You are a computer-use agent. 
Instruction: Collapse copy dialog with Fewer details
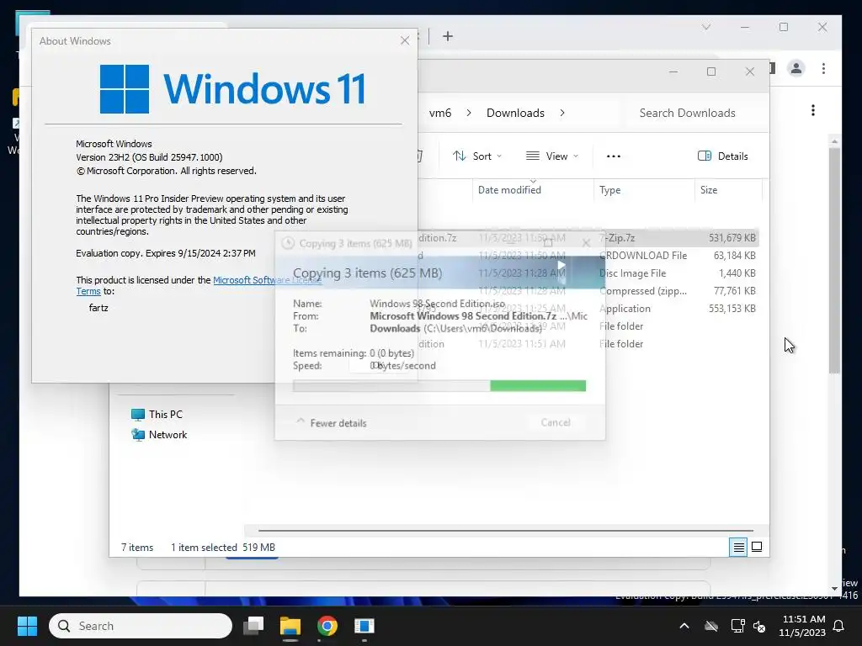click(332, 422)
